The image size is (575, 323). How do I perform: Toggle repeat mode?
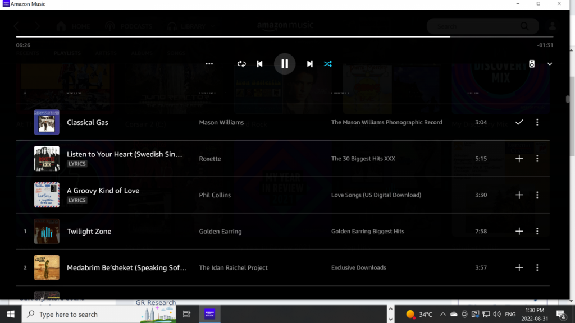pyautogui.click(x=241, y=64)
